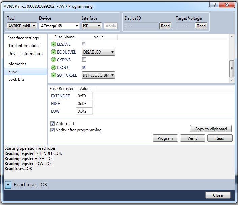Click the BODLEVEL fuse name
Screen dimensions: 238x205
[x=66, y=52]
